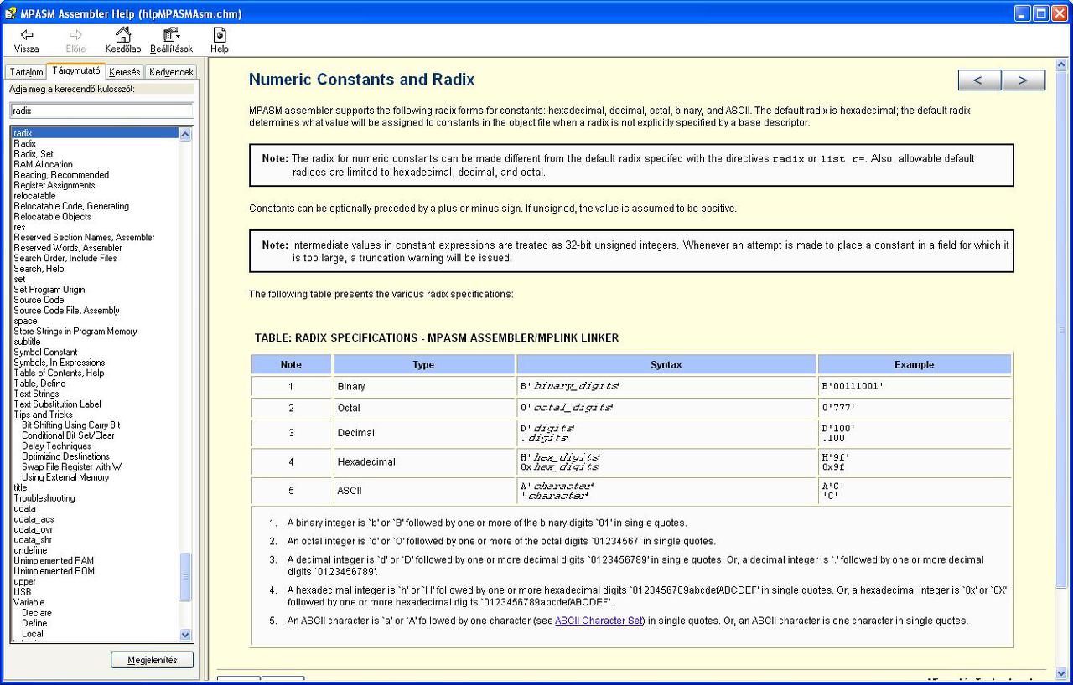Select "Search Order, Include Files" entry

tap(65, 258)
